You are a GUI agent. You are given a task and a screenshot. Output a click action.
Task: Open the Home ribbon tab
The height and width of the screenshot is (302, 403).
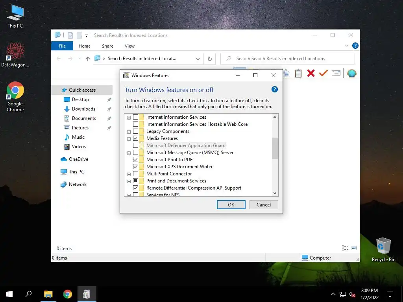point(85,46)
